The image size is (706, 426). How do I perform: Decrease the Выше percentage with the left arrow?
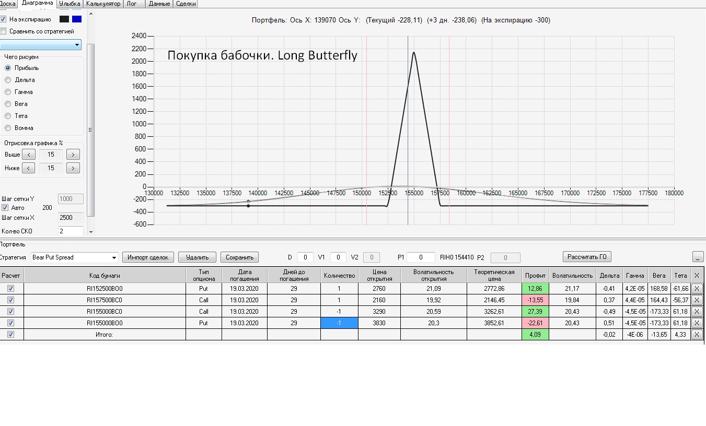[29, 155]
